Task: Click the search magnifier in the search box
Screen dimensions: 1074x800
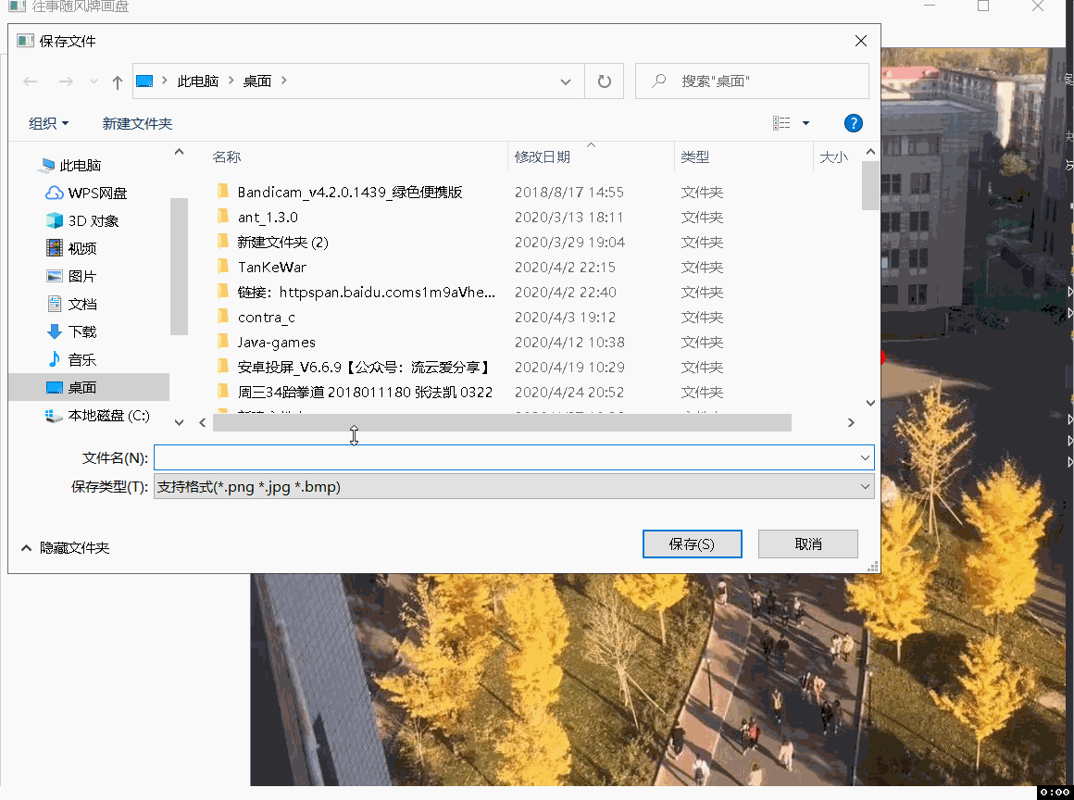Action: (x=657, y=81)
